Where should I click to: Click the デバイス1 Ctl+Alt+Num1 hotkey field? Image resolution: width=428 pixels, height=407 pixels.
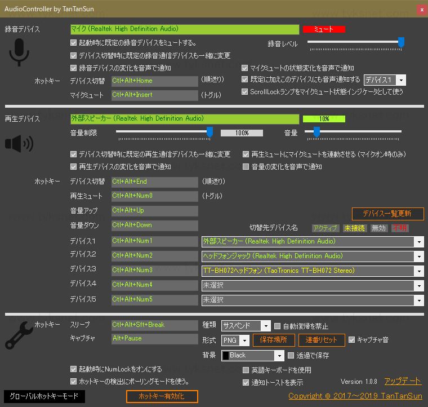coord(155,241)
